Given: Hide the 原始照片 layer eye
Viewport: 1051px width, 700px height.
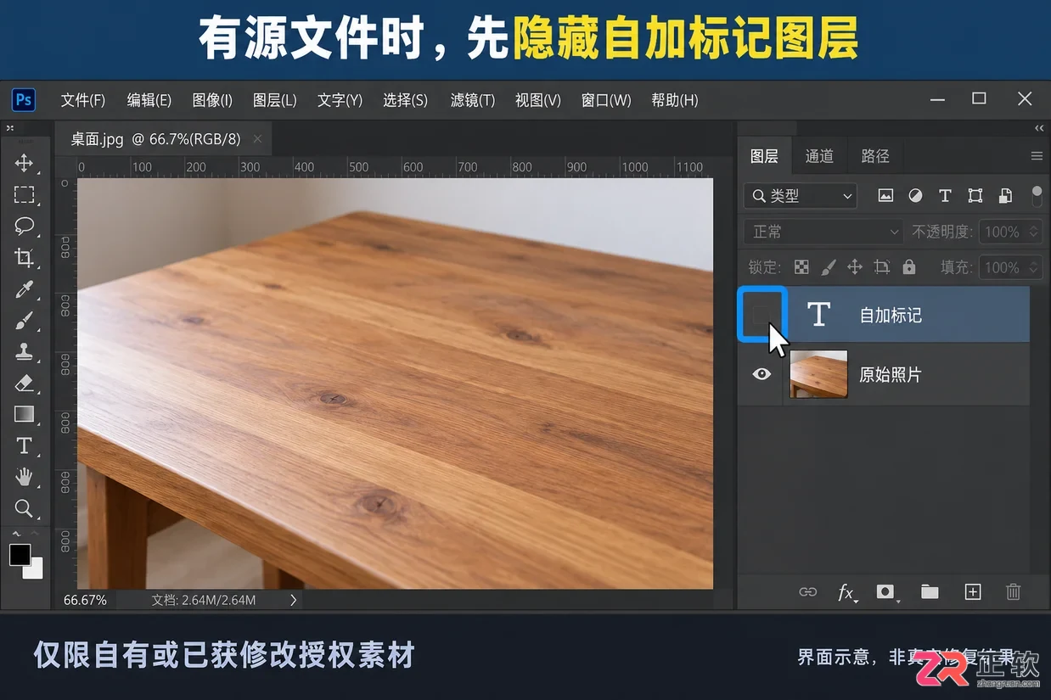Looking at the screenshot, I should 762,373.
